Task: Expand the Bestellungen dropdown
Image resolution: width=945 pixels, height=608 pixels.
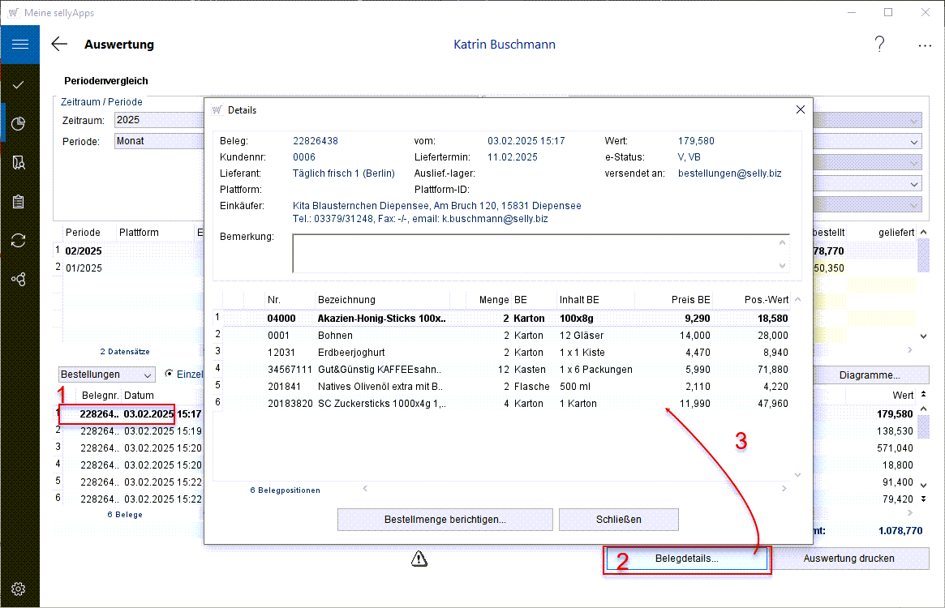Action: [x=107, y=375]
